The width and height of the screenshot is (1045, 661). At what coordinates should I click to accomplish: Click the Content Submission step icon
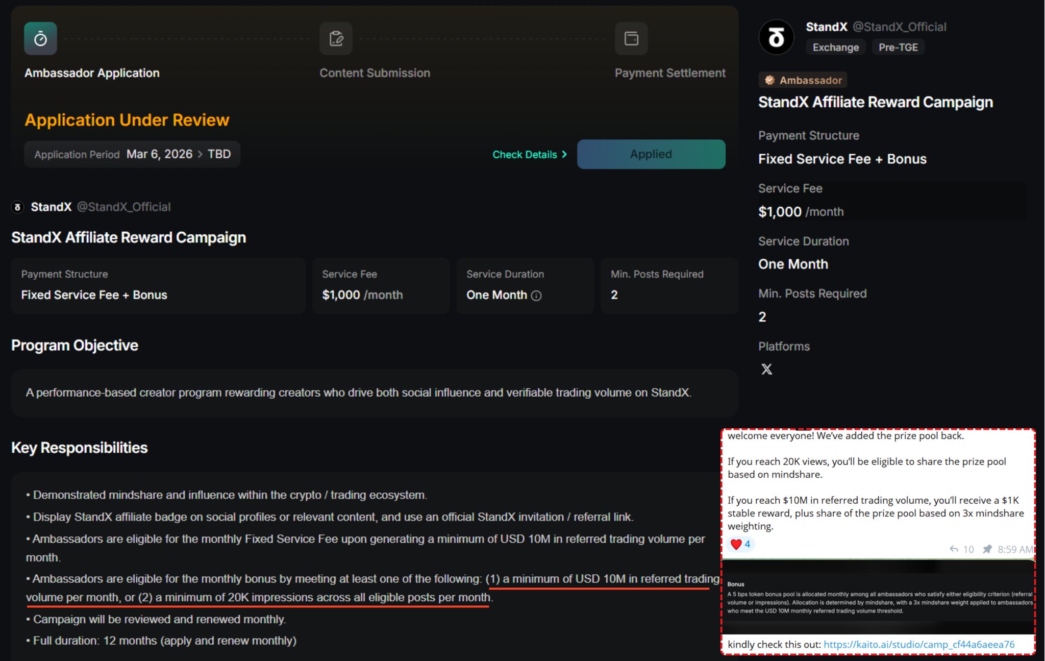point(336,39)
